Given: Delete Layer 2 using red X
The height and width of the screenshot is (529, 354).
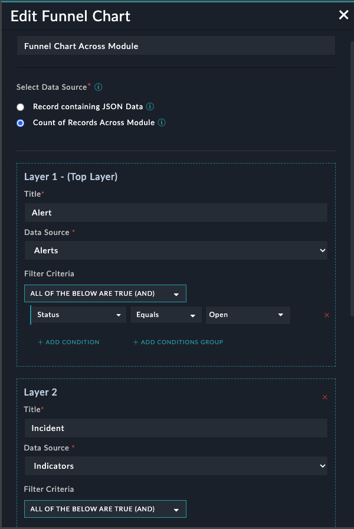Looking at the screenshot, I should click(x=324, y=397).
